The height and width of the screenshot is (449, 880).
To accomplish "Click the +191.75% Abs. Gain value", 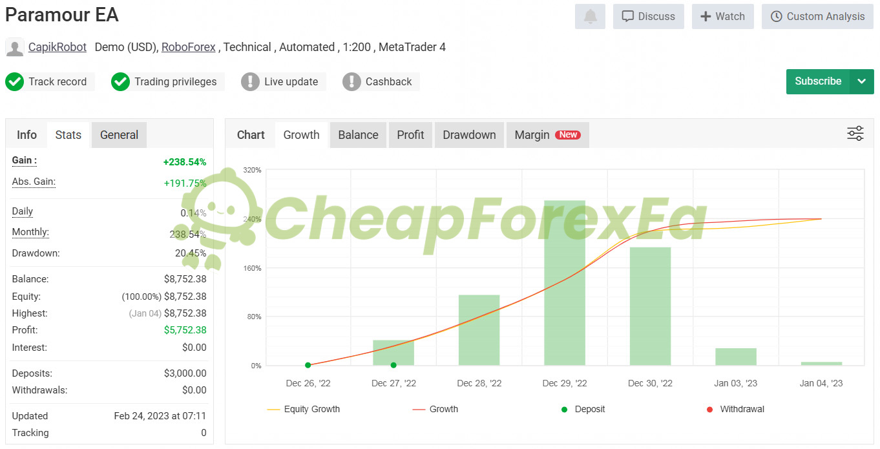I will coord(185,183).
